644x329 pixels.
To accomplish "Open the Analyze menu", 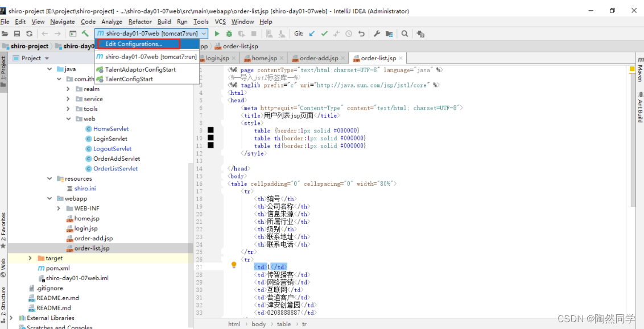I will pos(112,22).
